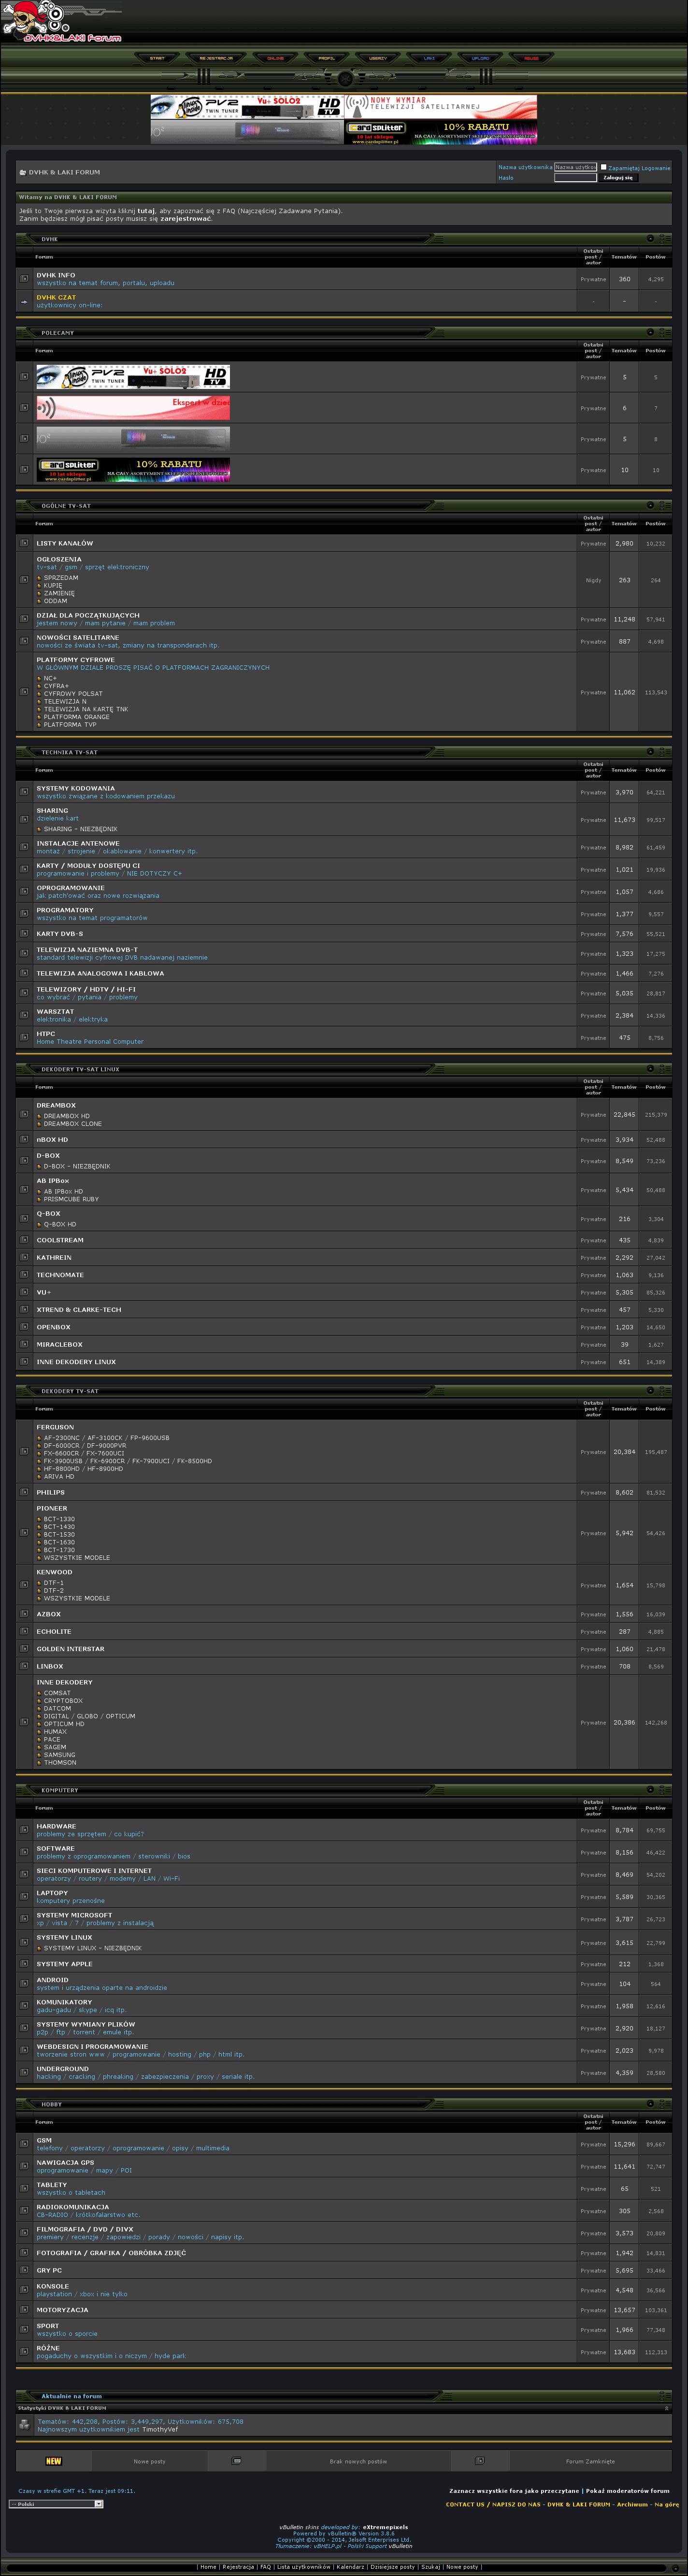Collapse the DVHK category section
Screen dimensions: 688x2576
pos(650,239)
